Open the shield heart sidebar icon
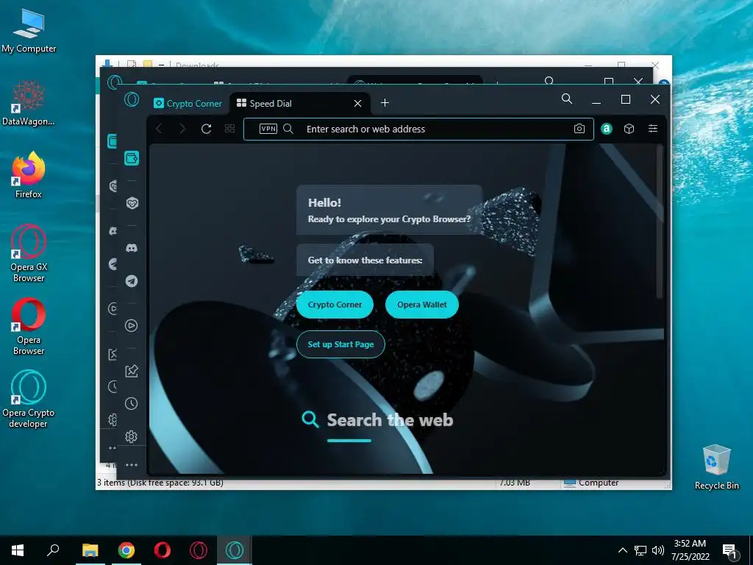Viewport: 753px width, 565px height. click(132, 203)
